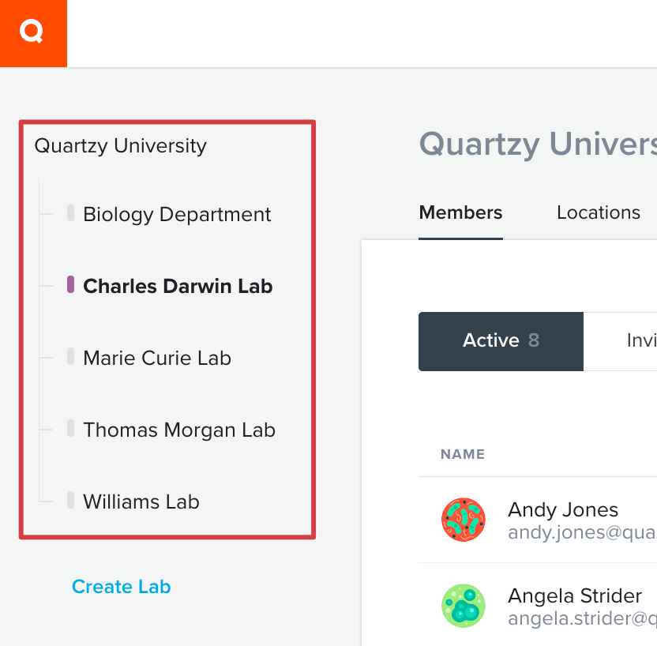Select Quartzy University in the sidebar tree

(x=120, y=146)
